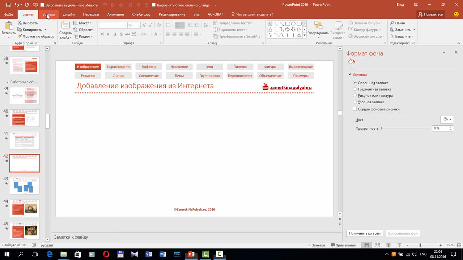Screen dimensions: 463x260
Task: Collapse the Fill (Заливка) section
Action: point(350,74)
